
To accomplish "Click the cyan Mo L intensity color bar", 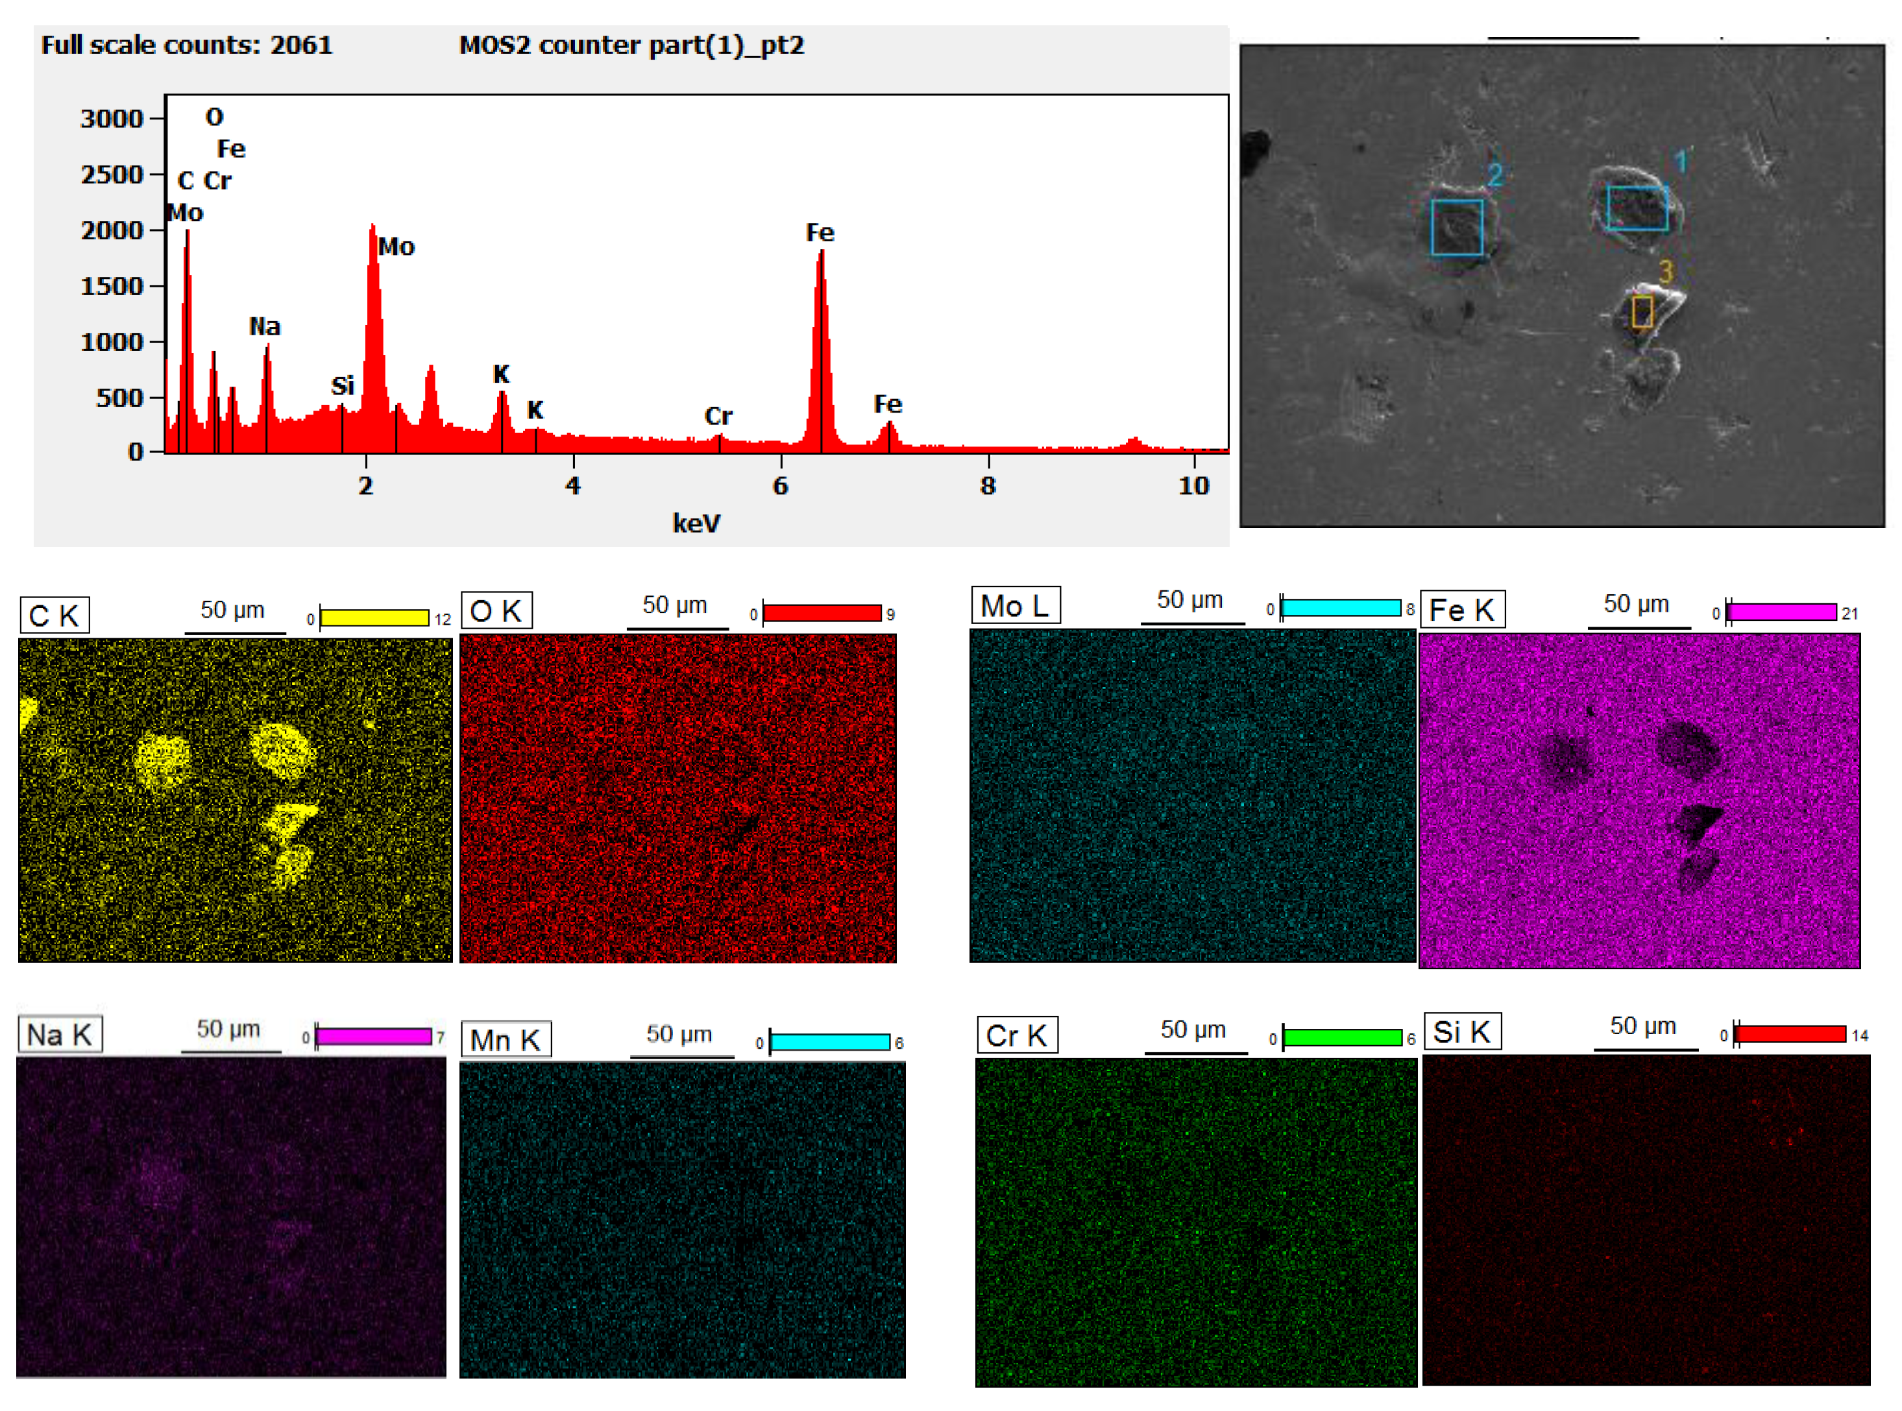I will click(x=1340, y=608).
